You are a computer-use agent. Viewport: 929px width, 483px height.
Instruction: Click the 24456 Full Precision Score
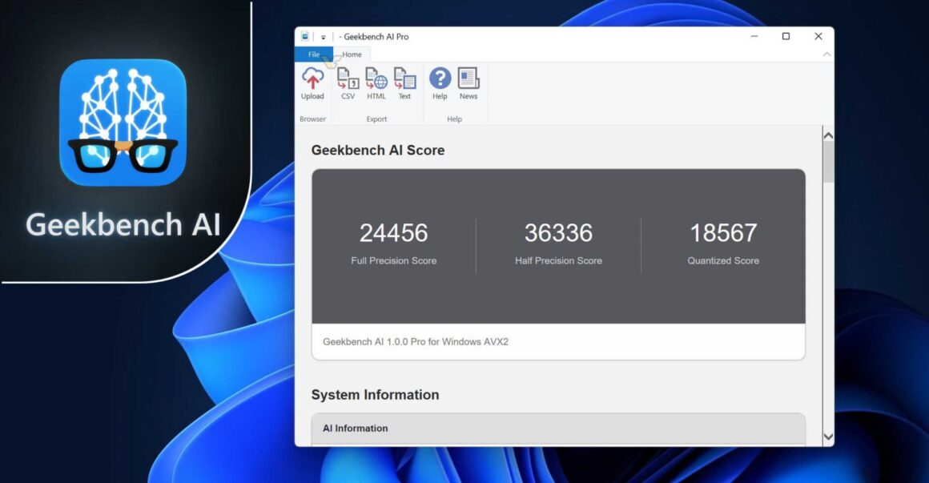(x=393, y=233)
